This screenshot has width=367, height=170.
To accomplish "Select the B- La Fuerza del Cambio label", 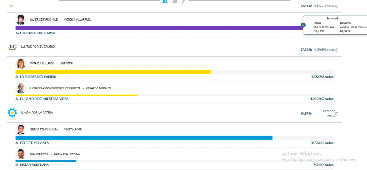I will tap(36, 77).
